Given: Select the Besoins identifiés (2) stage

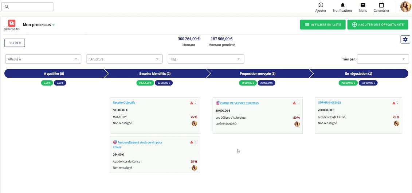Looking at the screenshot, I should (155, 74).
